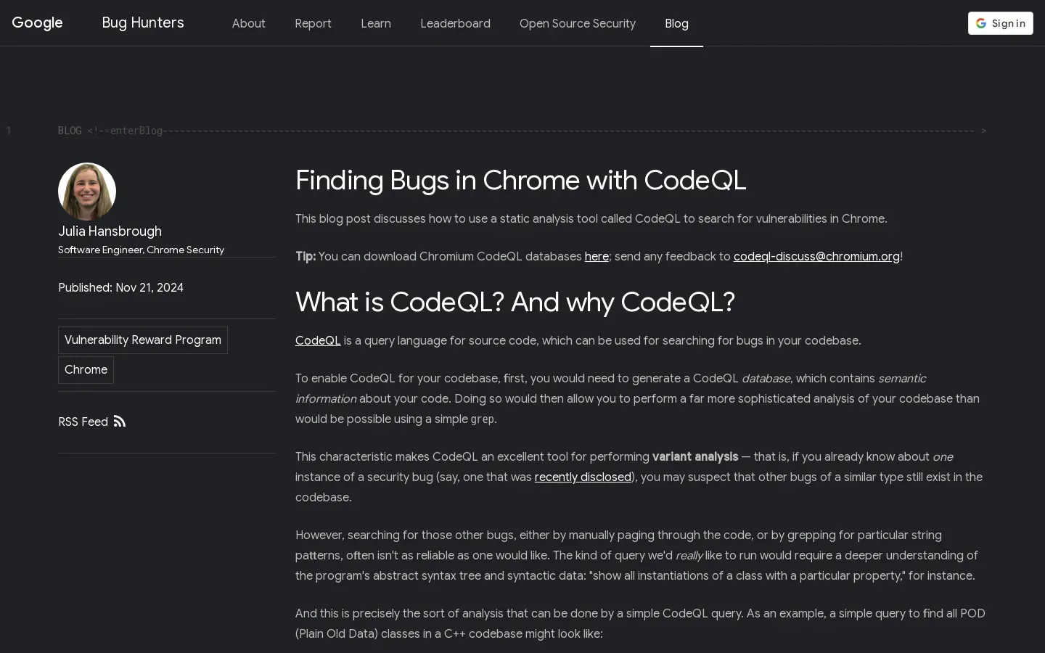Click the 'Tip:' label
This screenshot has height=653, width=1045.
306,257
